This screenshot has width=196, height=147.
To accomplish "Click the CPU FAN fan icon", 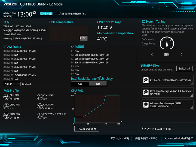I will click(6, 97).
